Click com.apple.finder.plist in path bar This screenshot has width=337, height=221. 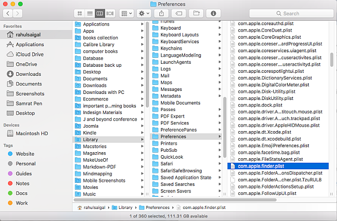pos(201,207)
